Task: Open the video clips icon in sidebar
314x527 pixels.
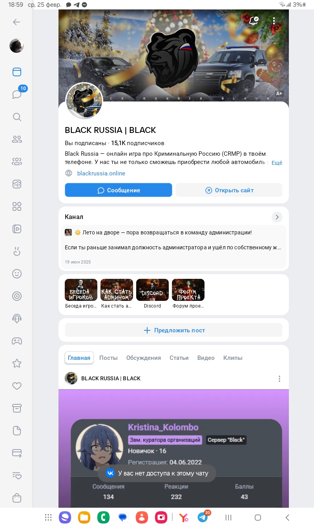Action: 16,229
